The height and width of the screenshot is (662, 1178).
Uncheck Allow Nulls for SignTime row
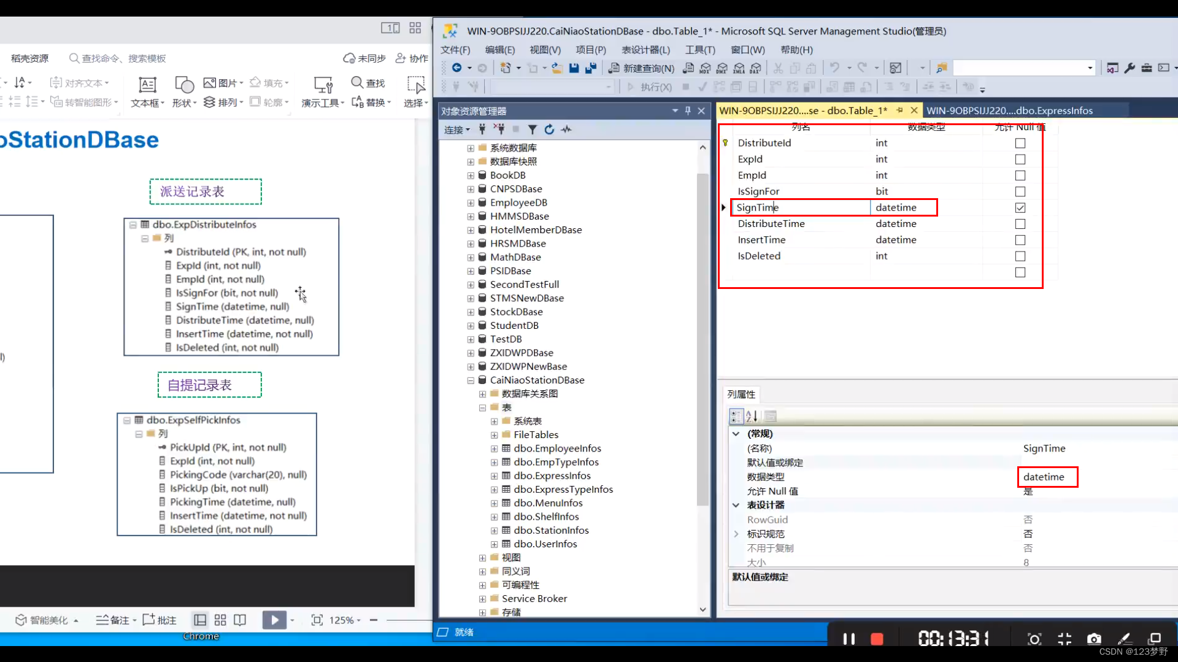point(1020,207)
